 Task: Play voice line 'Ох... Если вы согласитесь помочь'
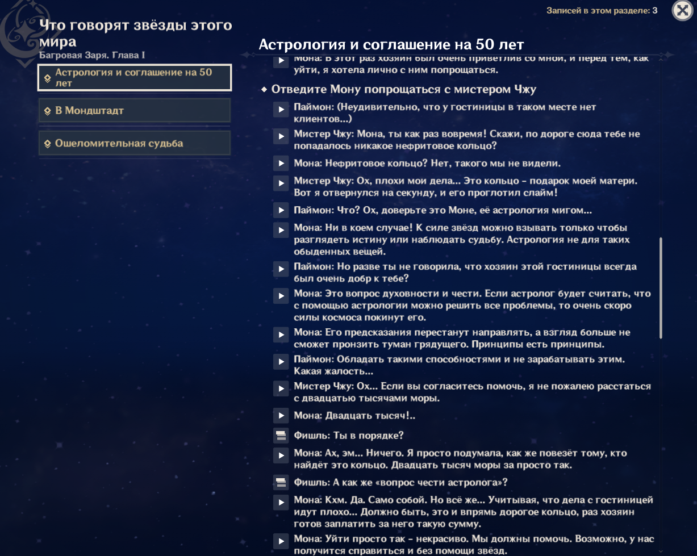[281, 388]
